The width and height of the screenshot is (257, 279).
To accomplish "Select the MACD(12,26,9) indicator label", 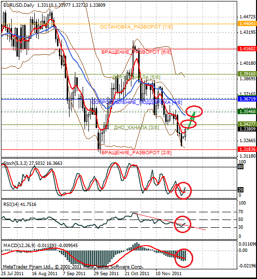I will point(19,246).
